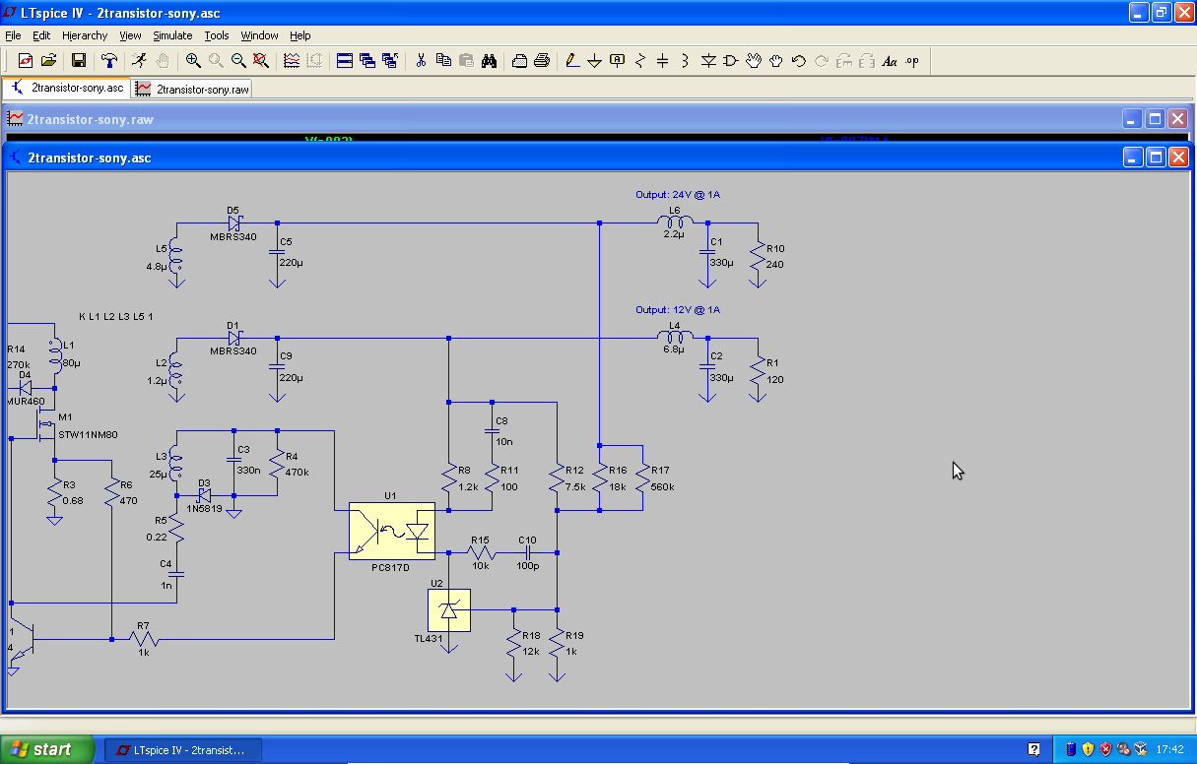
Task: Click the Cut scissors icon
Action: pyautogui.click(x=421, y=61)
